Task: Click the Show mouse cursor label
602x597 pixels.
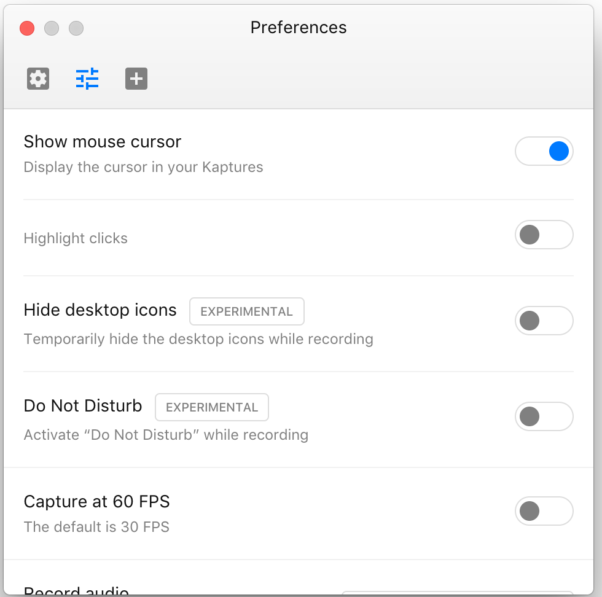Action: point(102,142)
